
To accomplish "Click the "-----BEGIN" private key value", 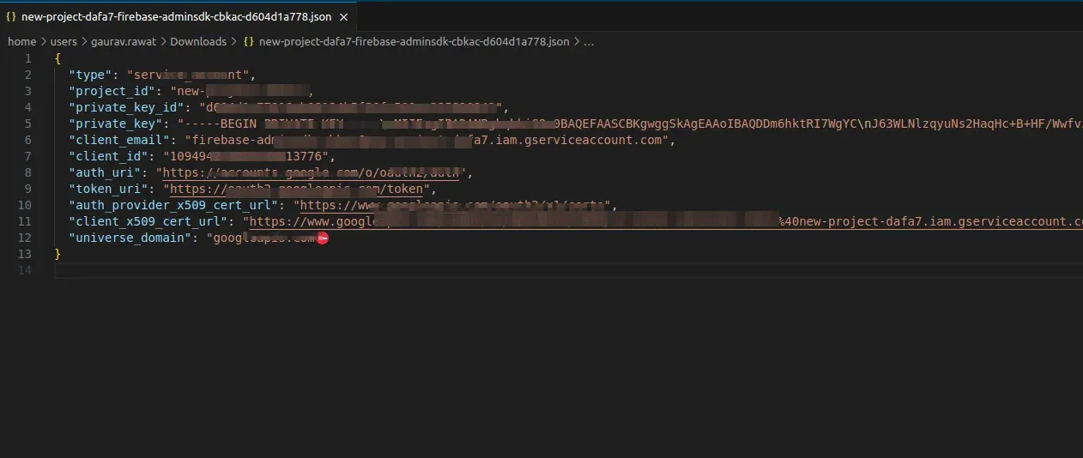I will coord(630,124).
